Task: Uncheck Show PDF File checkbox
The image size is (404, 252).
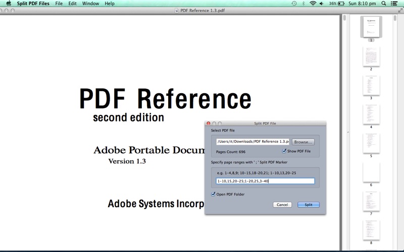Action: coord(284,151)
